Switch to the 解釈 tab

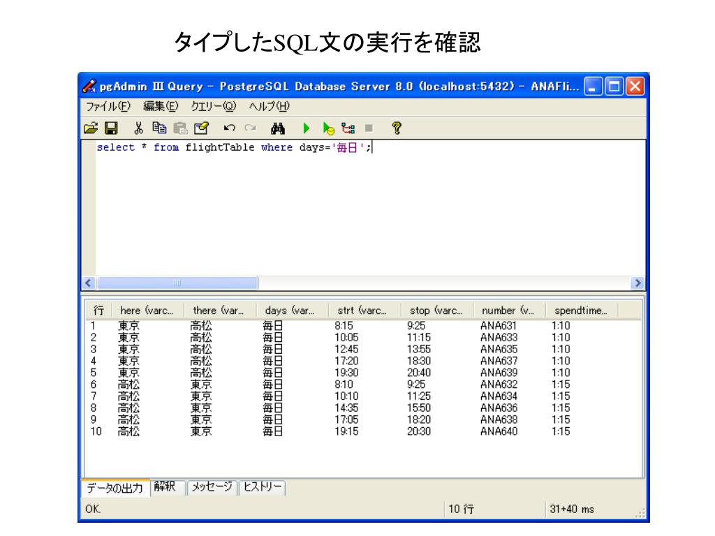pyautogui.click(x=167, y=487)
